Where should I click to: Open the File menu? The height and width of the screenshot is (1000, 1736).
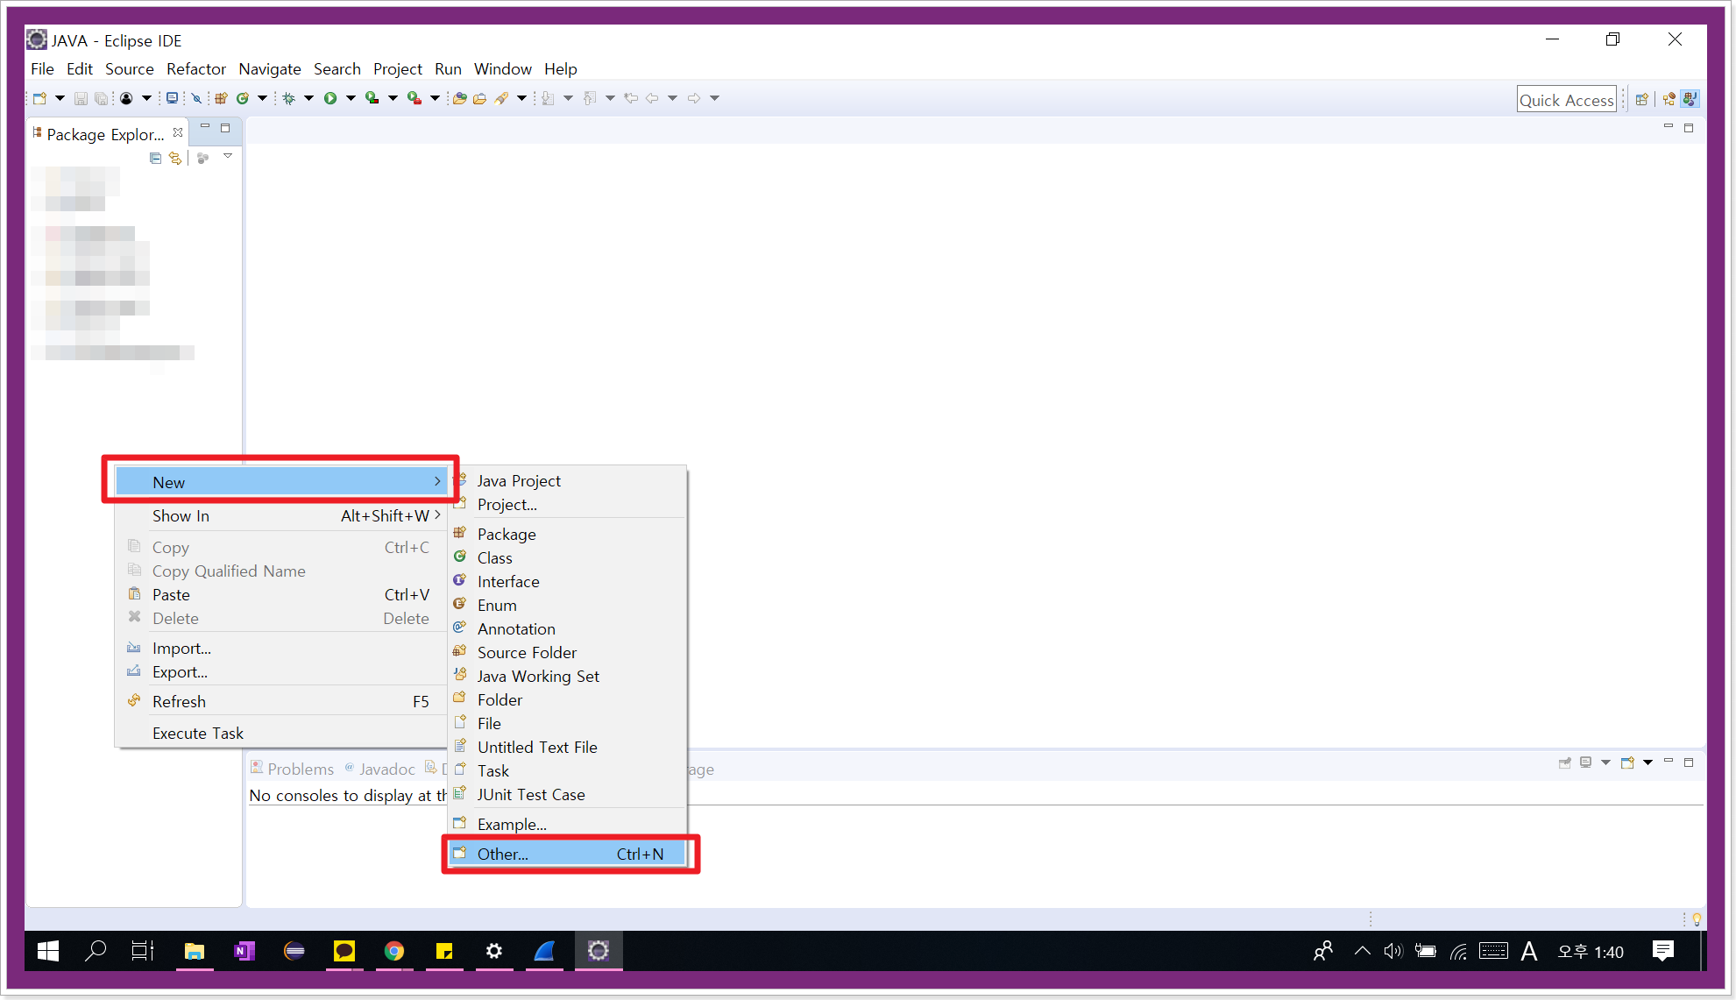click(42, 69)
